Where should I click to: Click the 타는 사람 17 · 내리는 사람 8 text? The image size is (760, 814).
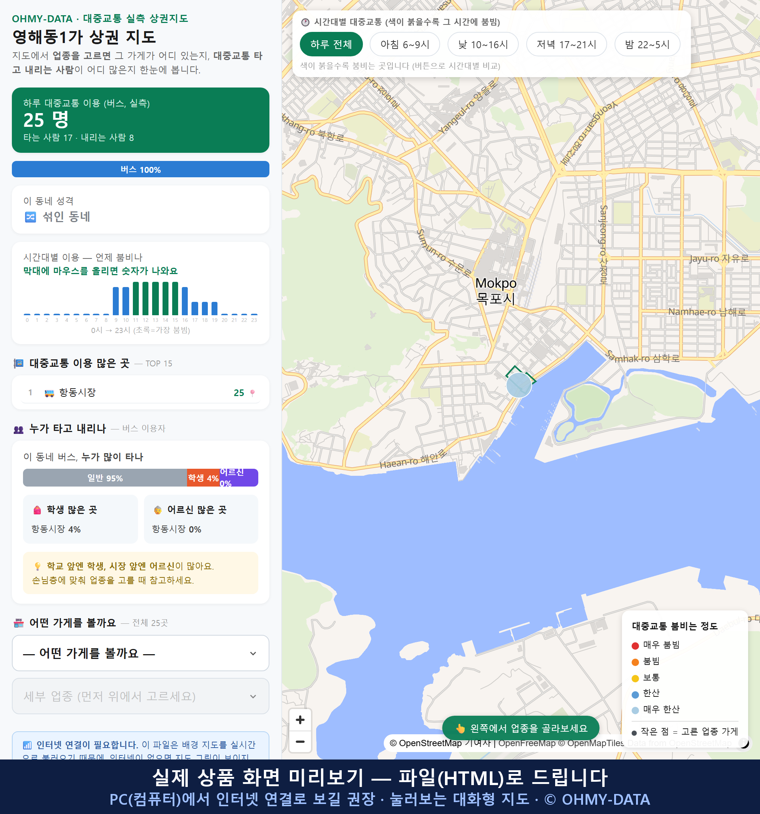79,138
